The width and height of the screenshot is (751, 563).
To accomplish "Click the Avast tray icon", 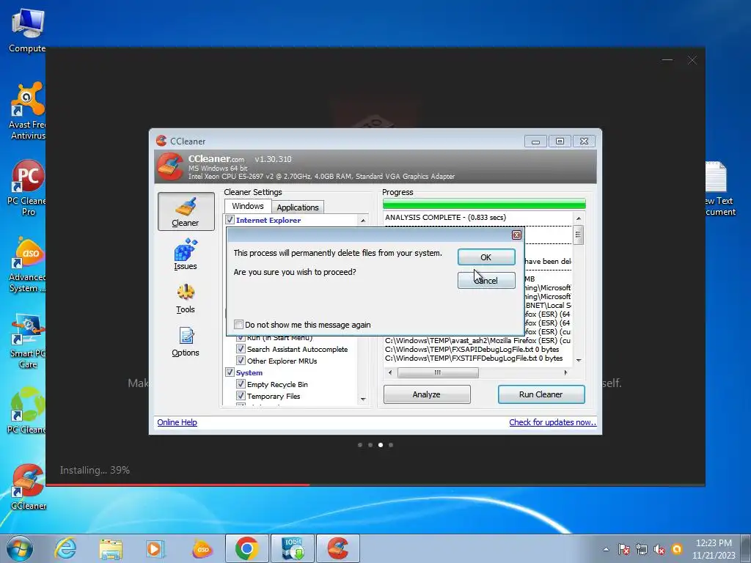I will pyautogui.click(x=677, y=549).
